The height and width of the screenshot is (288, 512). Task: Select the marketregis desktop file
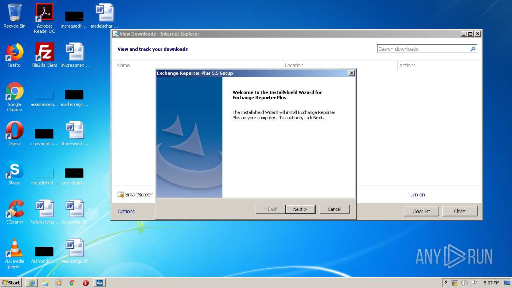coord(74,98)
